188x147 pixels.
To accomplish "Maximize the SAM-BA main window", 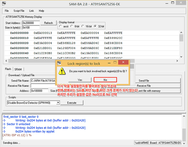I will (x=173, y=3).
